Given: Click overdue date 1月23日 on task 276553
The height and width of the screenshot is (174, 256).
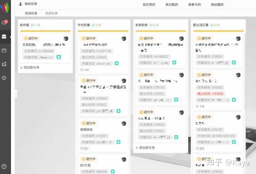Looking at the screenshot, I should point(210,94).
